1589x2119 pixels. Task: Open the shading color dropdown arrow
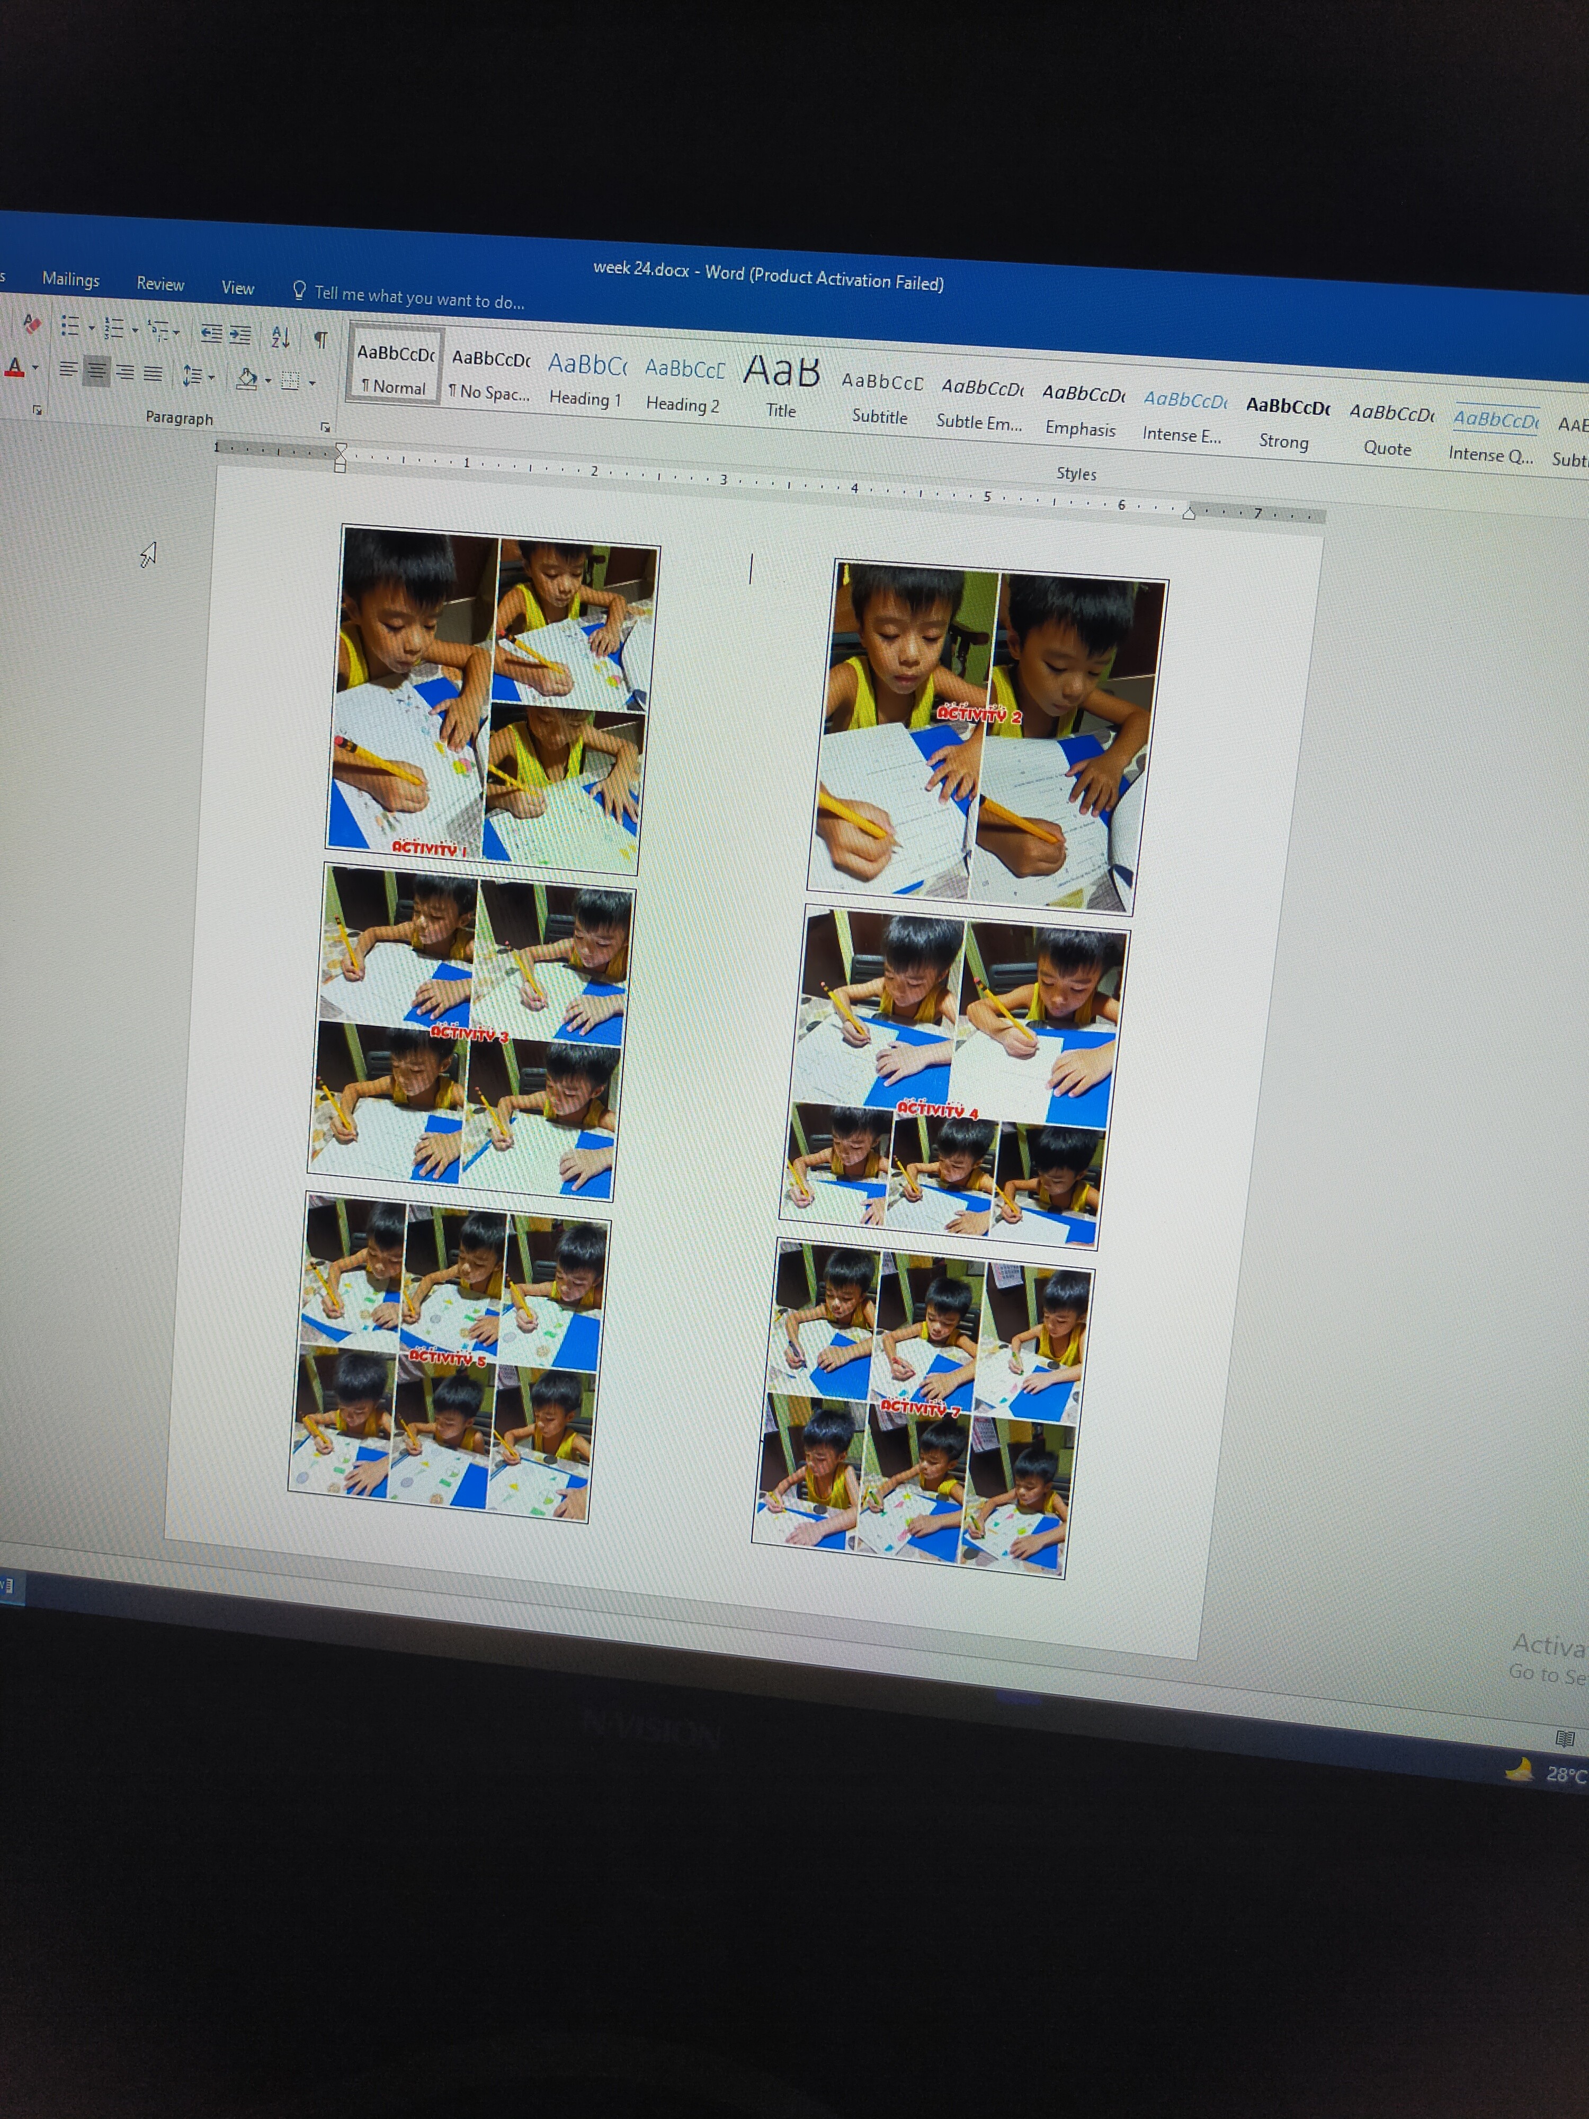pos(268,381)
